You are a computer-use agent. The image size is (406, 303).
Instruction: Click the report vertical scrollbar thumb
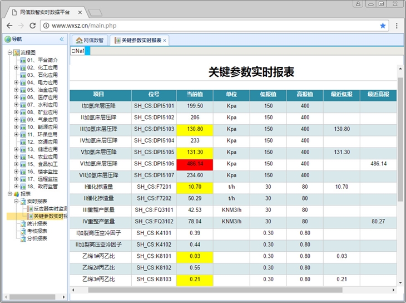[x=400, y=139]
